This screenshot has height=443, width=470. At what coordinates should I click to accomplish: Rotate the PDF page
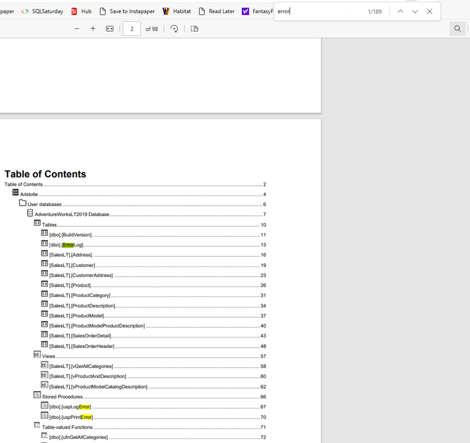[174, 29]
